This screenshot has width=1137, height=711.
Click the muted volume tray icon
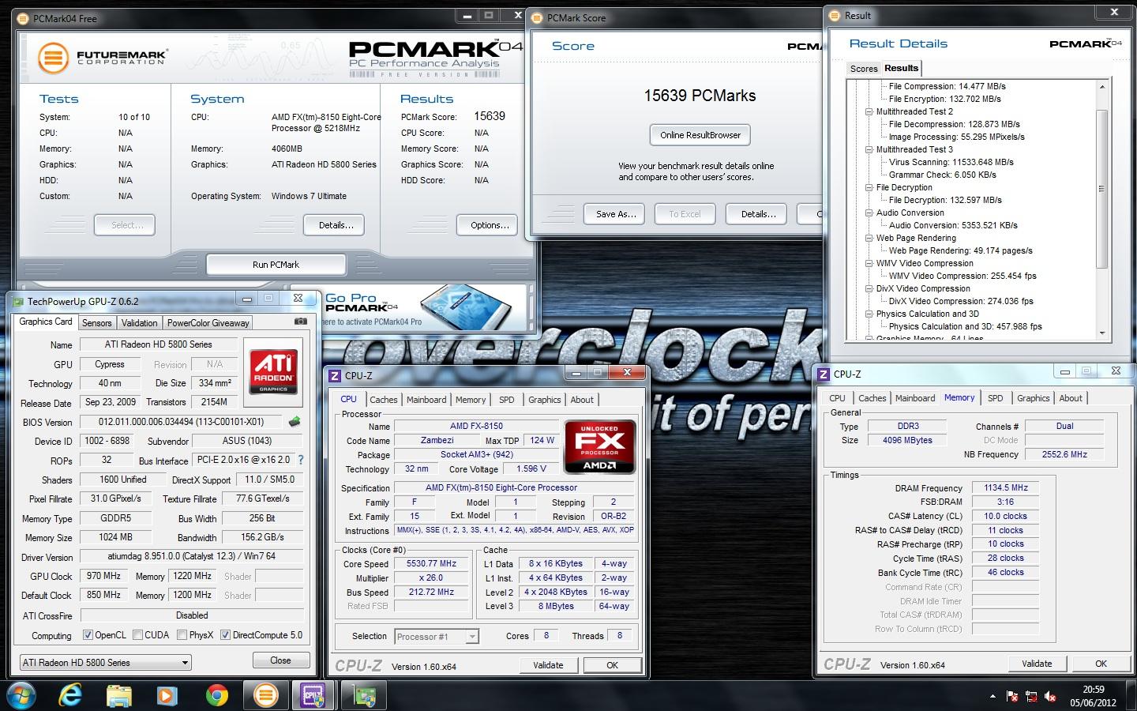point(1050,696)
